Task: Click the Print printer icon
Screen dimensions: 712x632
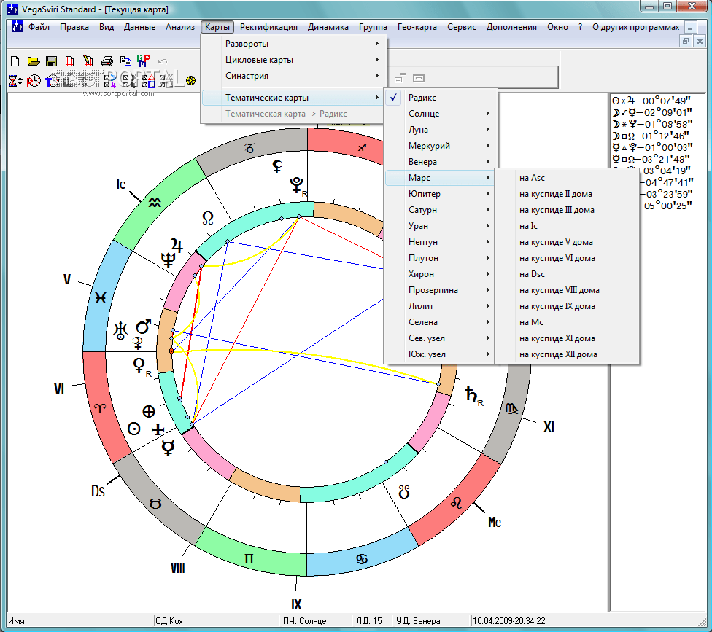Action: pyautogui.click(x=107, y=61)
